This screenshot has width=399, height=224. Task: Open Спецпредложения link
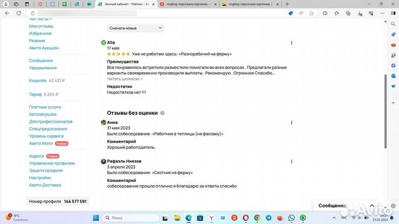pos(48,129)
